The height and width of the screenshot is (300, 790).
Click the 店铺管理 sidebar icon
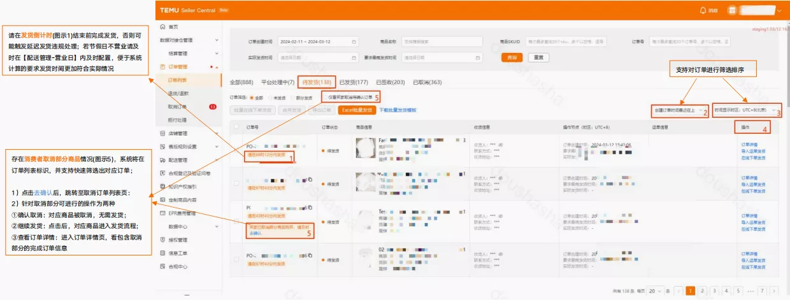point(162,133)
